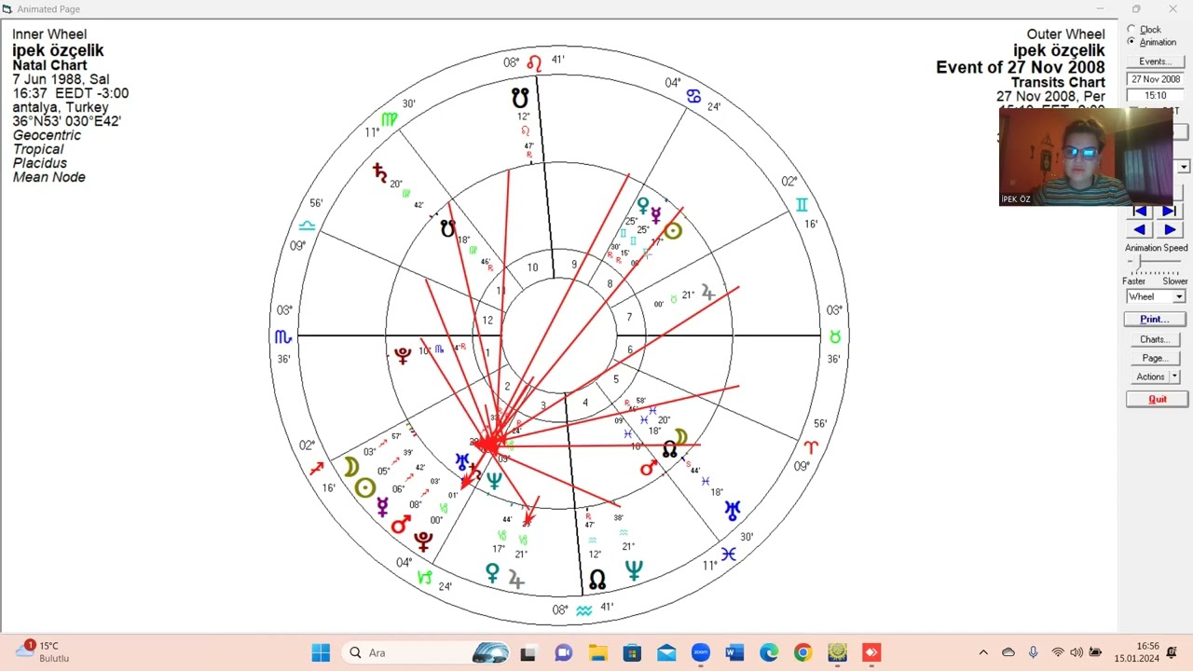Click the outer wheel North Node glyph in Aquarius
The image size is (1193, 671).
click(597, 580)
